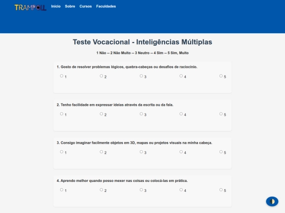Open the Cursos link
This screenshot has height=213, width=285.
[85, 6]
